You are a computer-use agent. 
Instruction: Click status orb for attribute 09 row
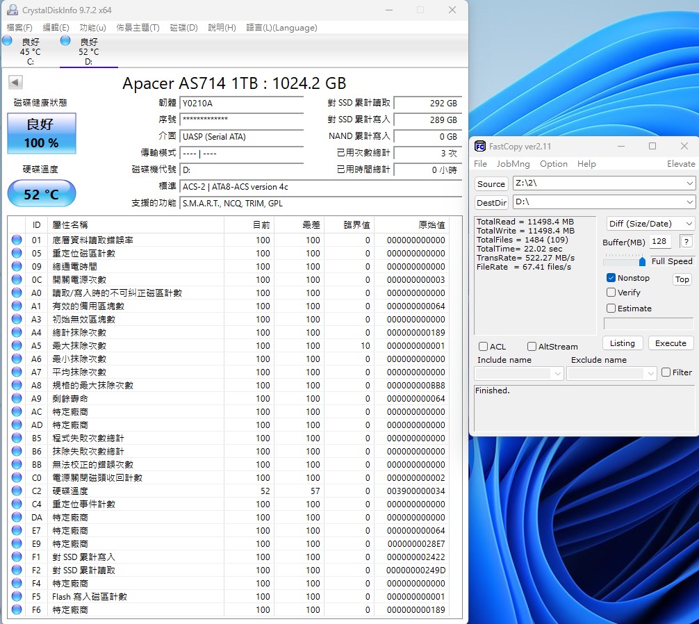pyautogui.click(x=17, y=266)
